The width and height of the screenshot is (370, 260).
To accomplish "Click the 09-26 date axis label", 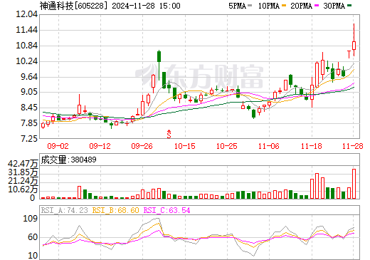I will [x=142, y=146].
